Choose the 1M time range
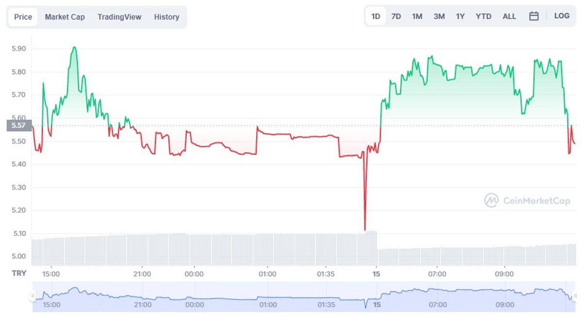 pyautogui.click(x=417, y=16)
